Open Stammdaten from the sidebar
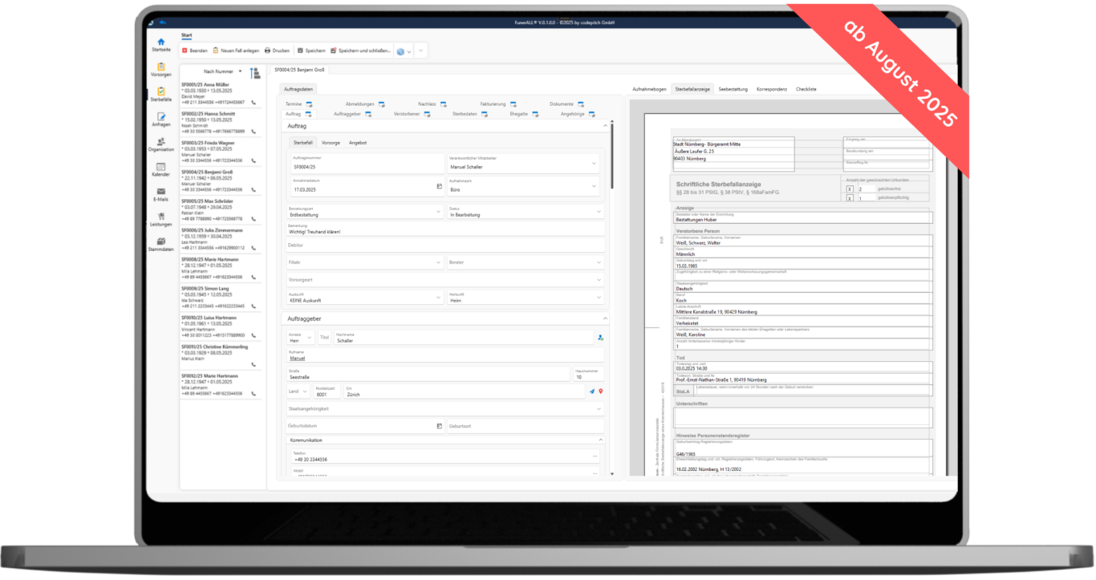Screen dimensions: 1096x580 pos(160,244)
